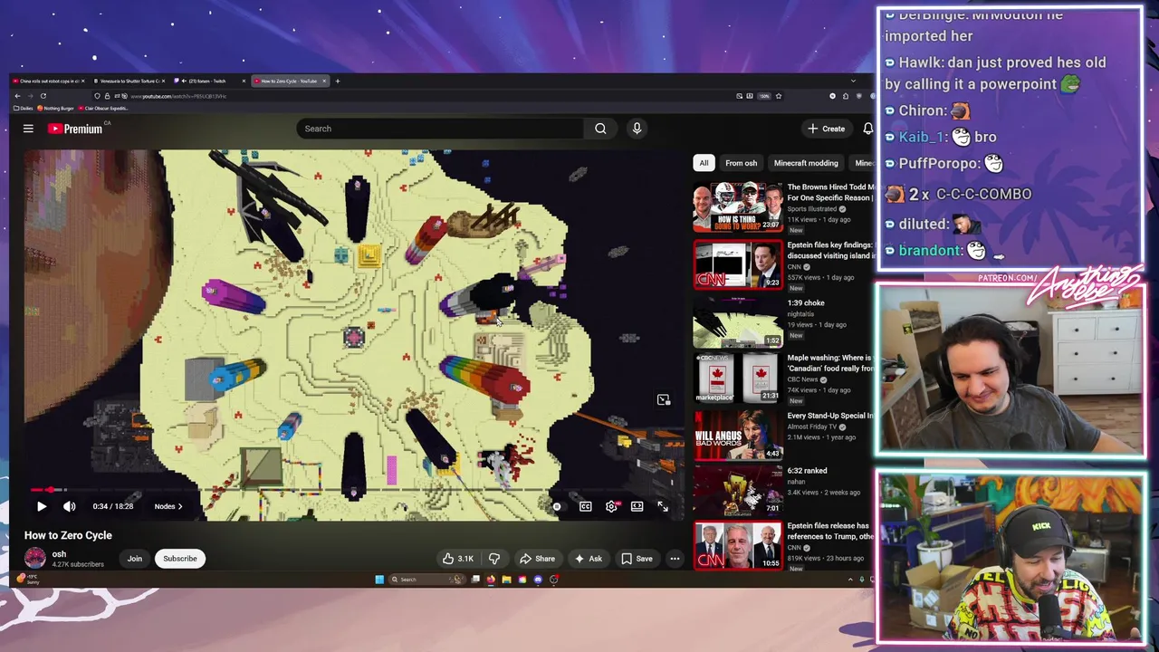The image size is (1159, 652).
Task: Go back in browser history
Action: 17,96
